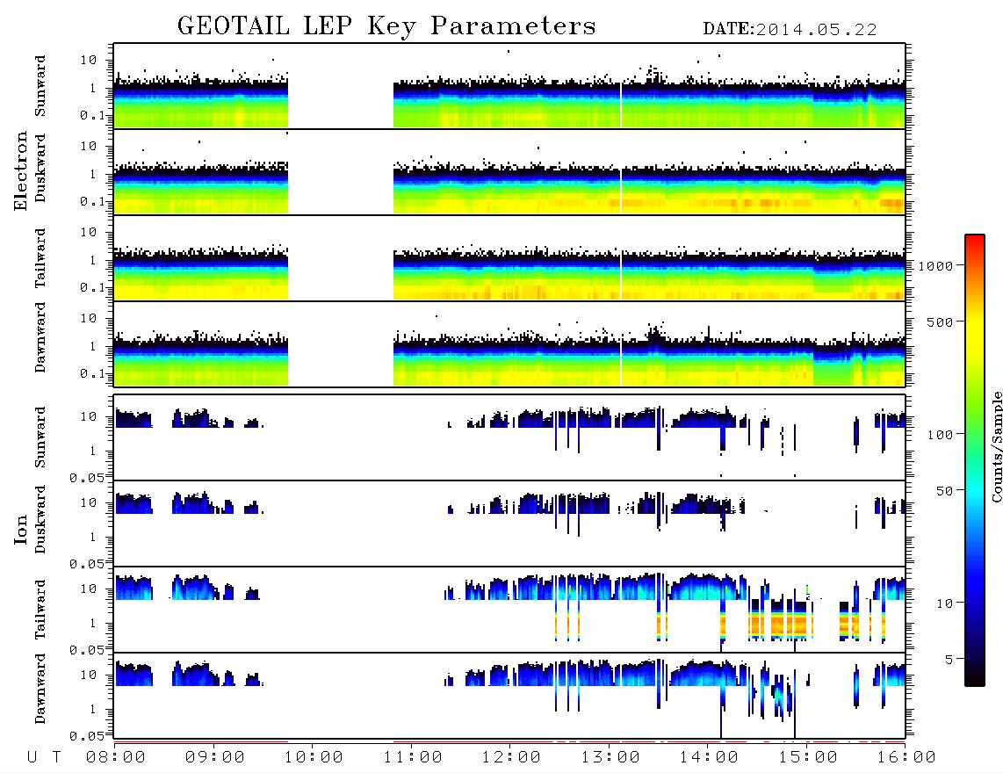Click the '08:00' time tick label
Viewport: 1003px width, 773px height.
coord(116,757)
